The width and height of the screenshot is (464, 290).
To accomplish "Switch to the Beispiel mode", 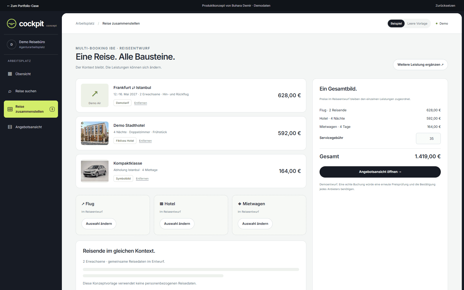I will [396, 23].
